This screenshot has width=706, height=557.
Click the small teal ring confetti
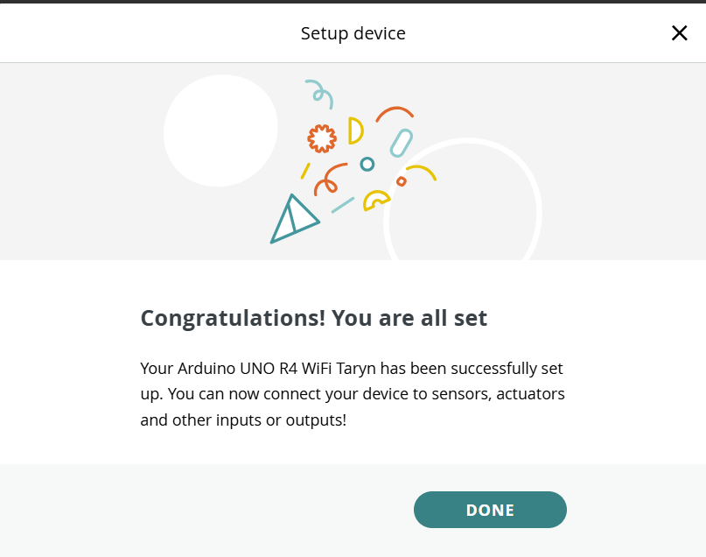click(367, 164)
